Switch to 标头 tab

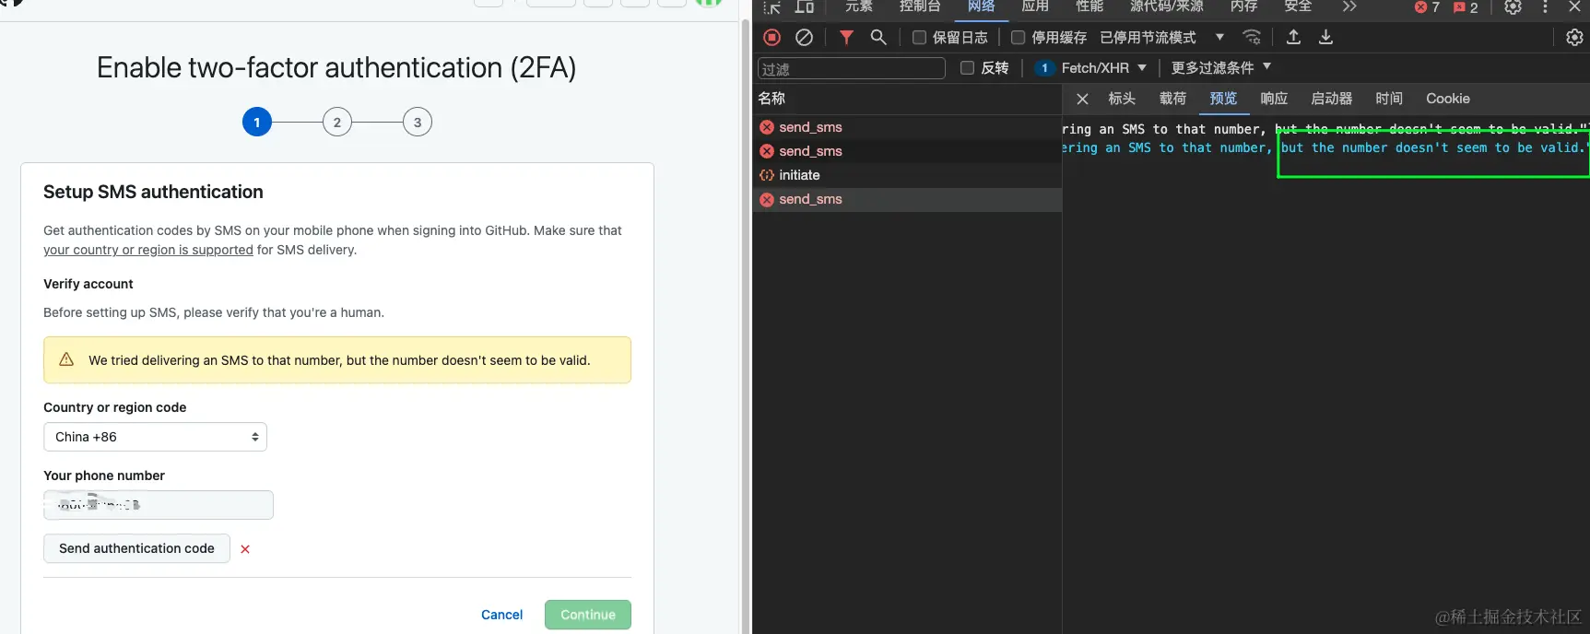coord(1122,99)
